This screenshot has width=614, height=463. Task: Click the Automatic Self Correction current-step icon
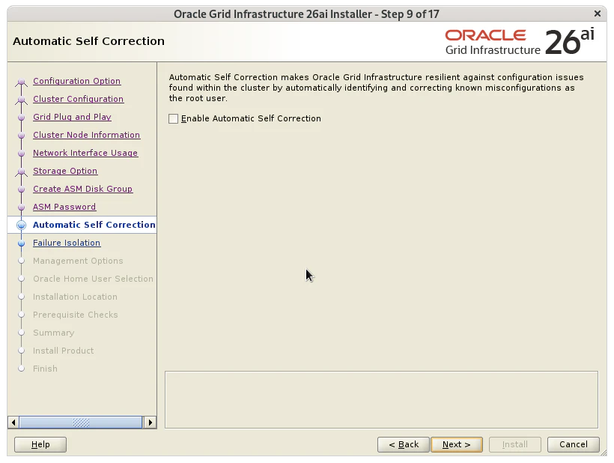point(22,226)
